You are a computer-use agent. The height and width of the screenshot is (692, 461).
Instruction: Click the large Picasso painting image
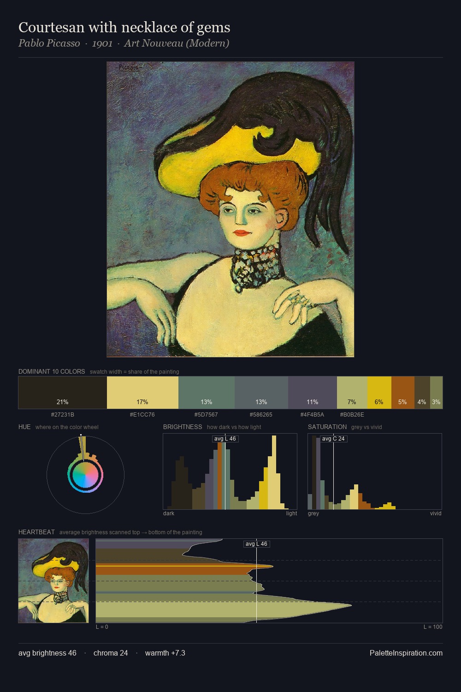point(230,209)
